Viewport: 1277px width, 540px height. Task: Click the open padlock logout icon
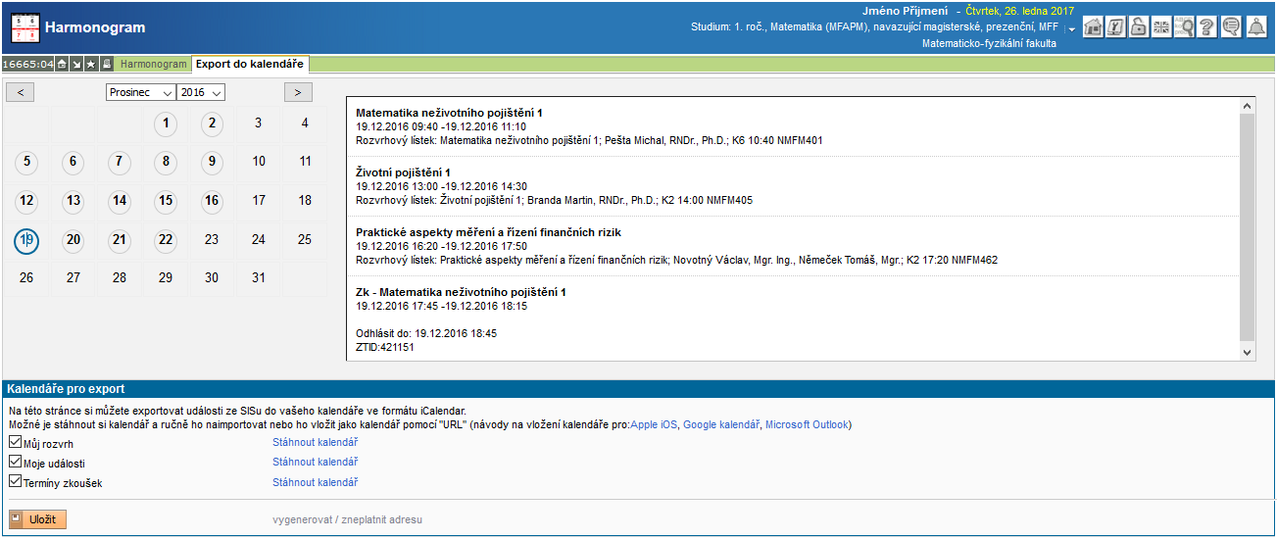point(1138,27)
